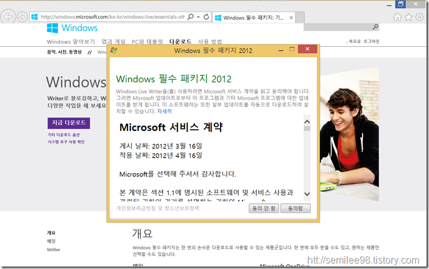Click the agreement scrollbar down arrow
This screenshot has height=269, width=429.
coord(307,194)
